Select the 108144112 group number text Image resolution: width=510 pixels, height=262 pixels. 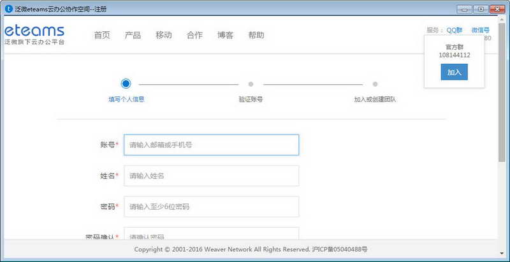(455, 55)
